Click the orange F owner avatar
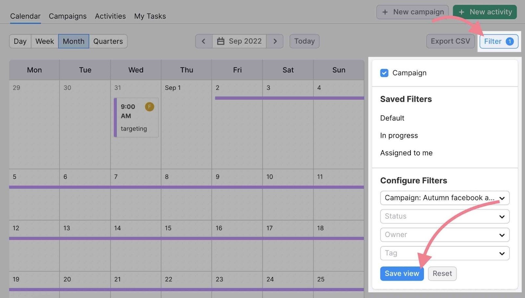Viewport: 525px width, 298px height. (149, 107)
